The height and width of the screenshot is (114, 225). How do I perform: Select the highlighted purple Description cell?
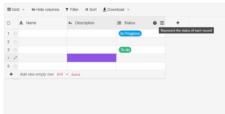tap(92, 58)
